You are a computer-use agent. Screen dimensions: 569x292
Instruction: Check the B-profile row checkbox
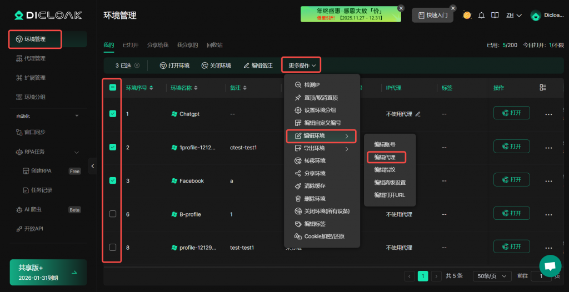tap(113, 214)
